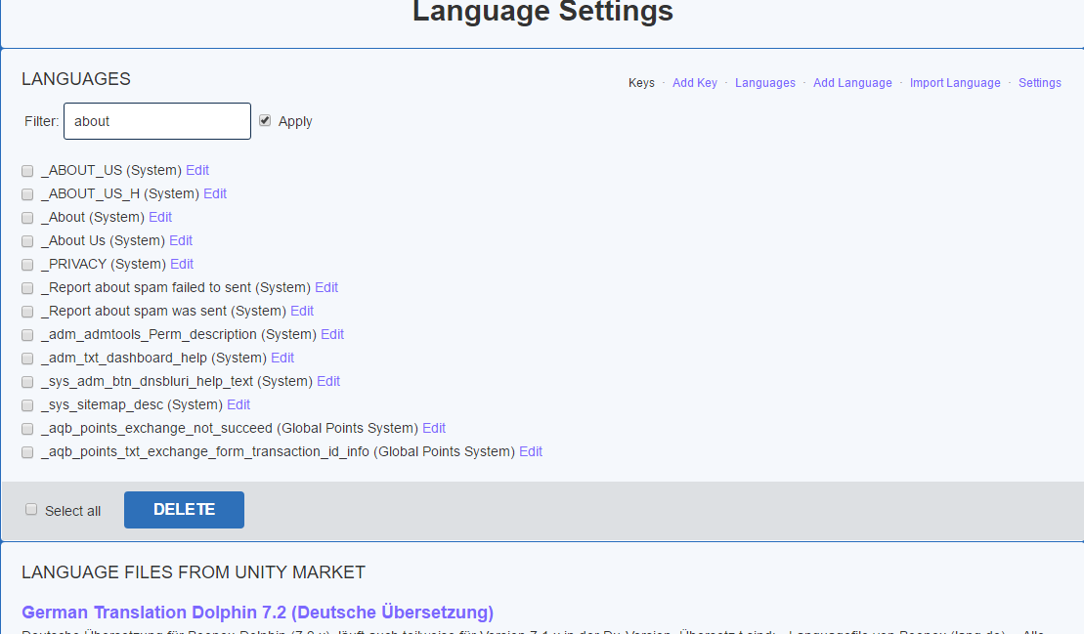Choose Add Language from the menu

pos(852,83)
